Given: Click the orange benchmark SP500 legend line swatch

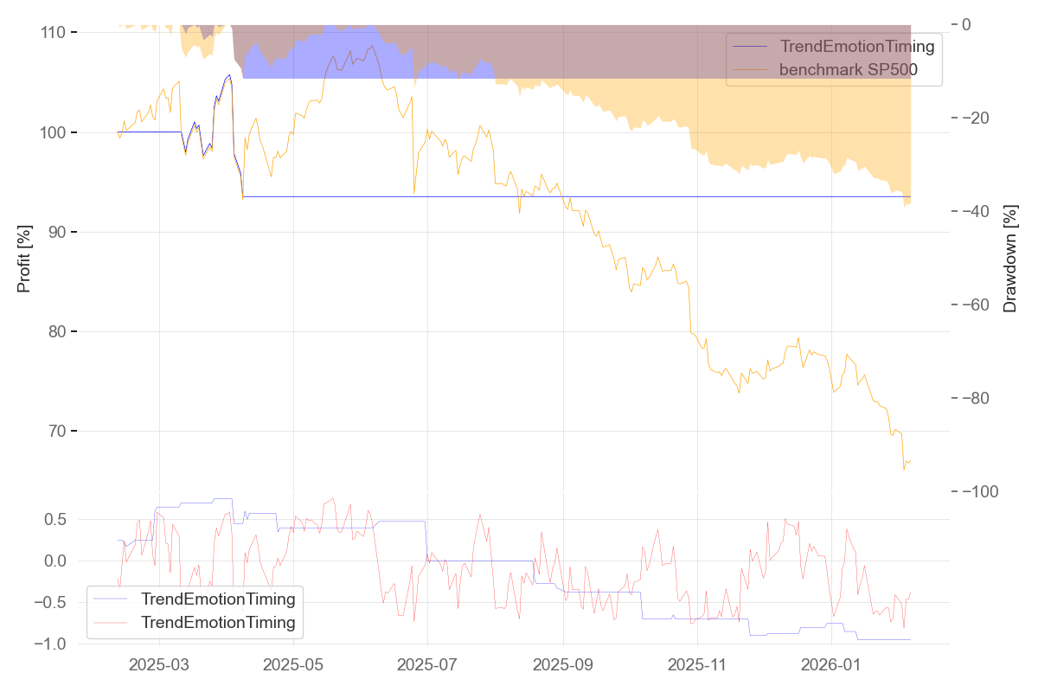Looking at the screenshot, I should [751, 70].
